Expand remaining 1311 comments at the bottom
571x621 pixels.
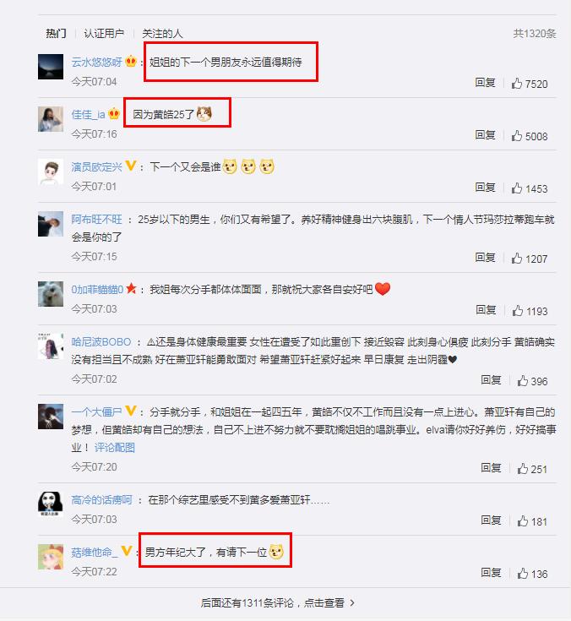coord(277,602)
